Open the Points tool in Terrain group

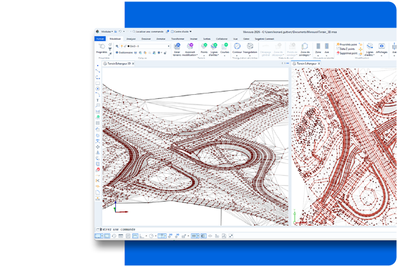pos(204,48)
